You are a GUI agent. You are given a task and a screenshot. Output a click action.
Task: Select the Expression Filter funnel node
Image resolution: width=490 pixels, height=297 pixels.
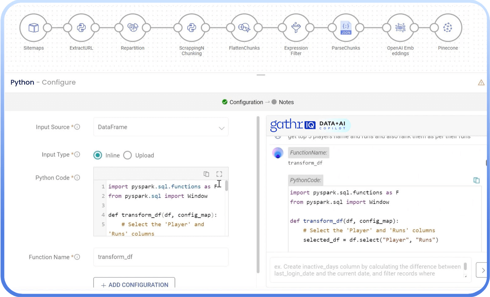(296, 28)
